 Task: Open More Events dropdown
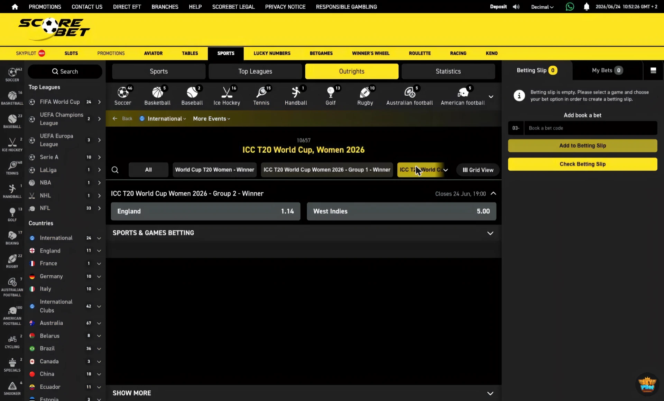[x=211, y=119]
